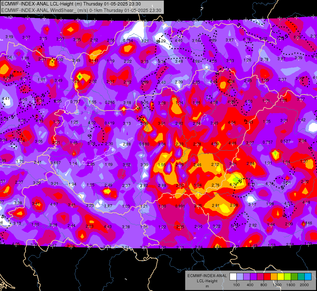Image resolution: width=317 pixels, height=291 pixels.
Task: Click wind shear value 4.91
Action: [196, 61]
